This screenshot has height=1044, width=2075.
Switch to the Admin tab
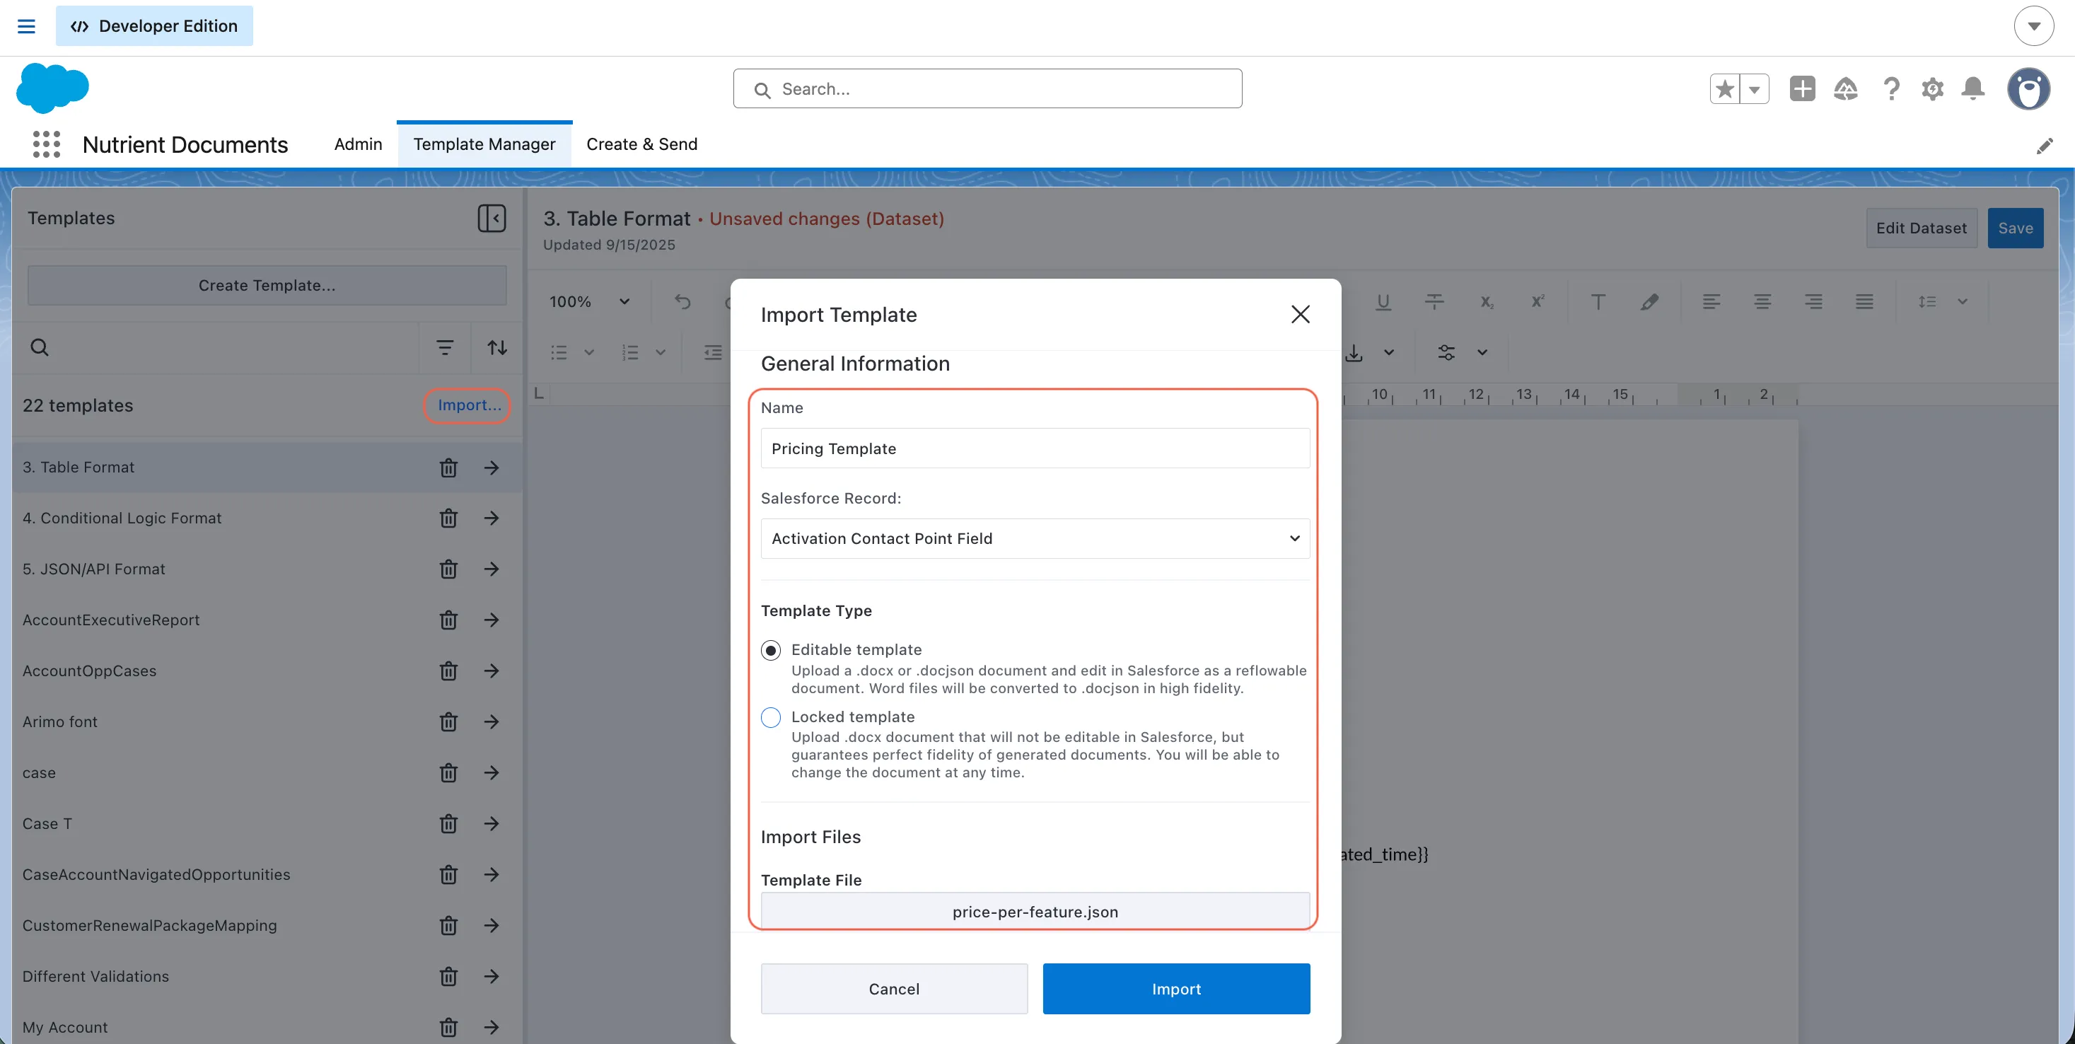(x=358, y=144)
